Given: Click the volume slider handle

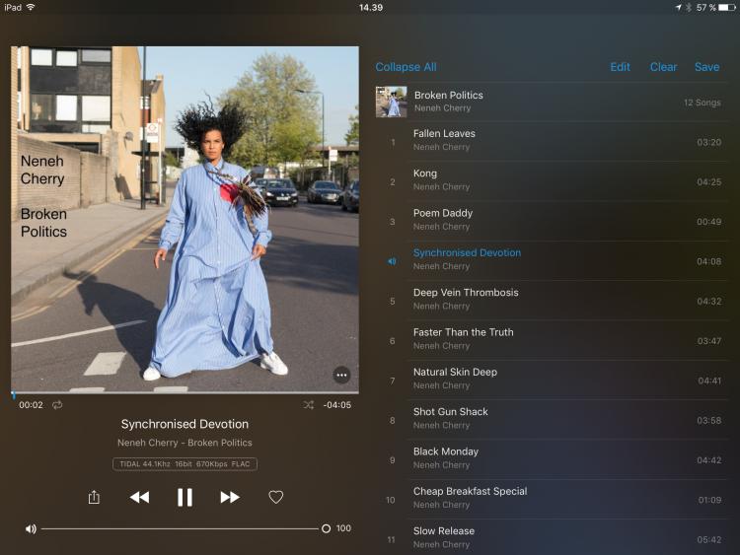Looking at the screenshot, I should click(x=327, y=528).
